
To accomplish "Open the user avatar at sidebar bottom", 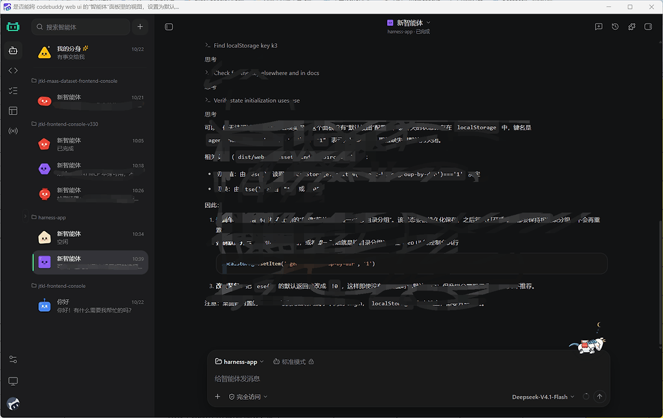I will tap(13, 404).
